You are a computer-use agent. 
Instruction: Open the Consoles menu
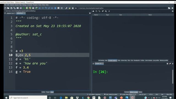click(x=29, y=5)
